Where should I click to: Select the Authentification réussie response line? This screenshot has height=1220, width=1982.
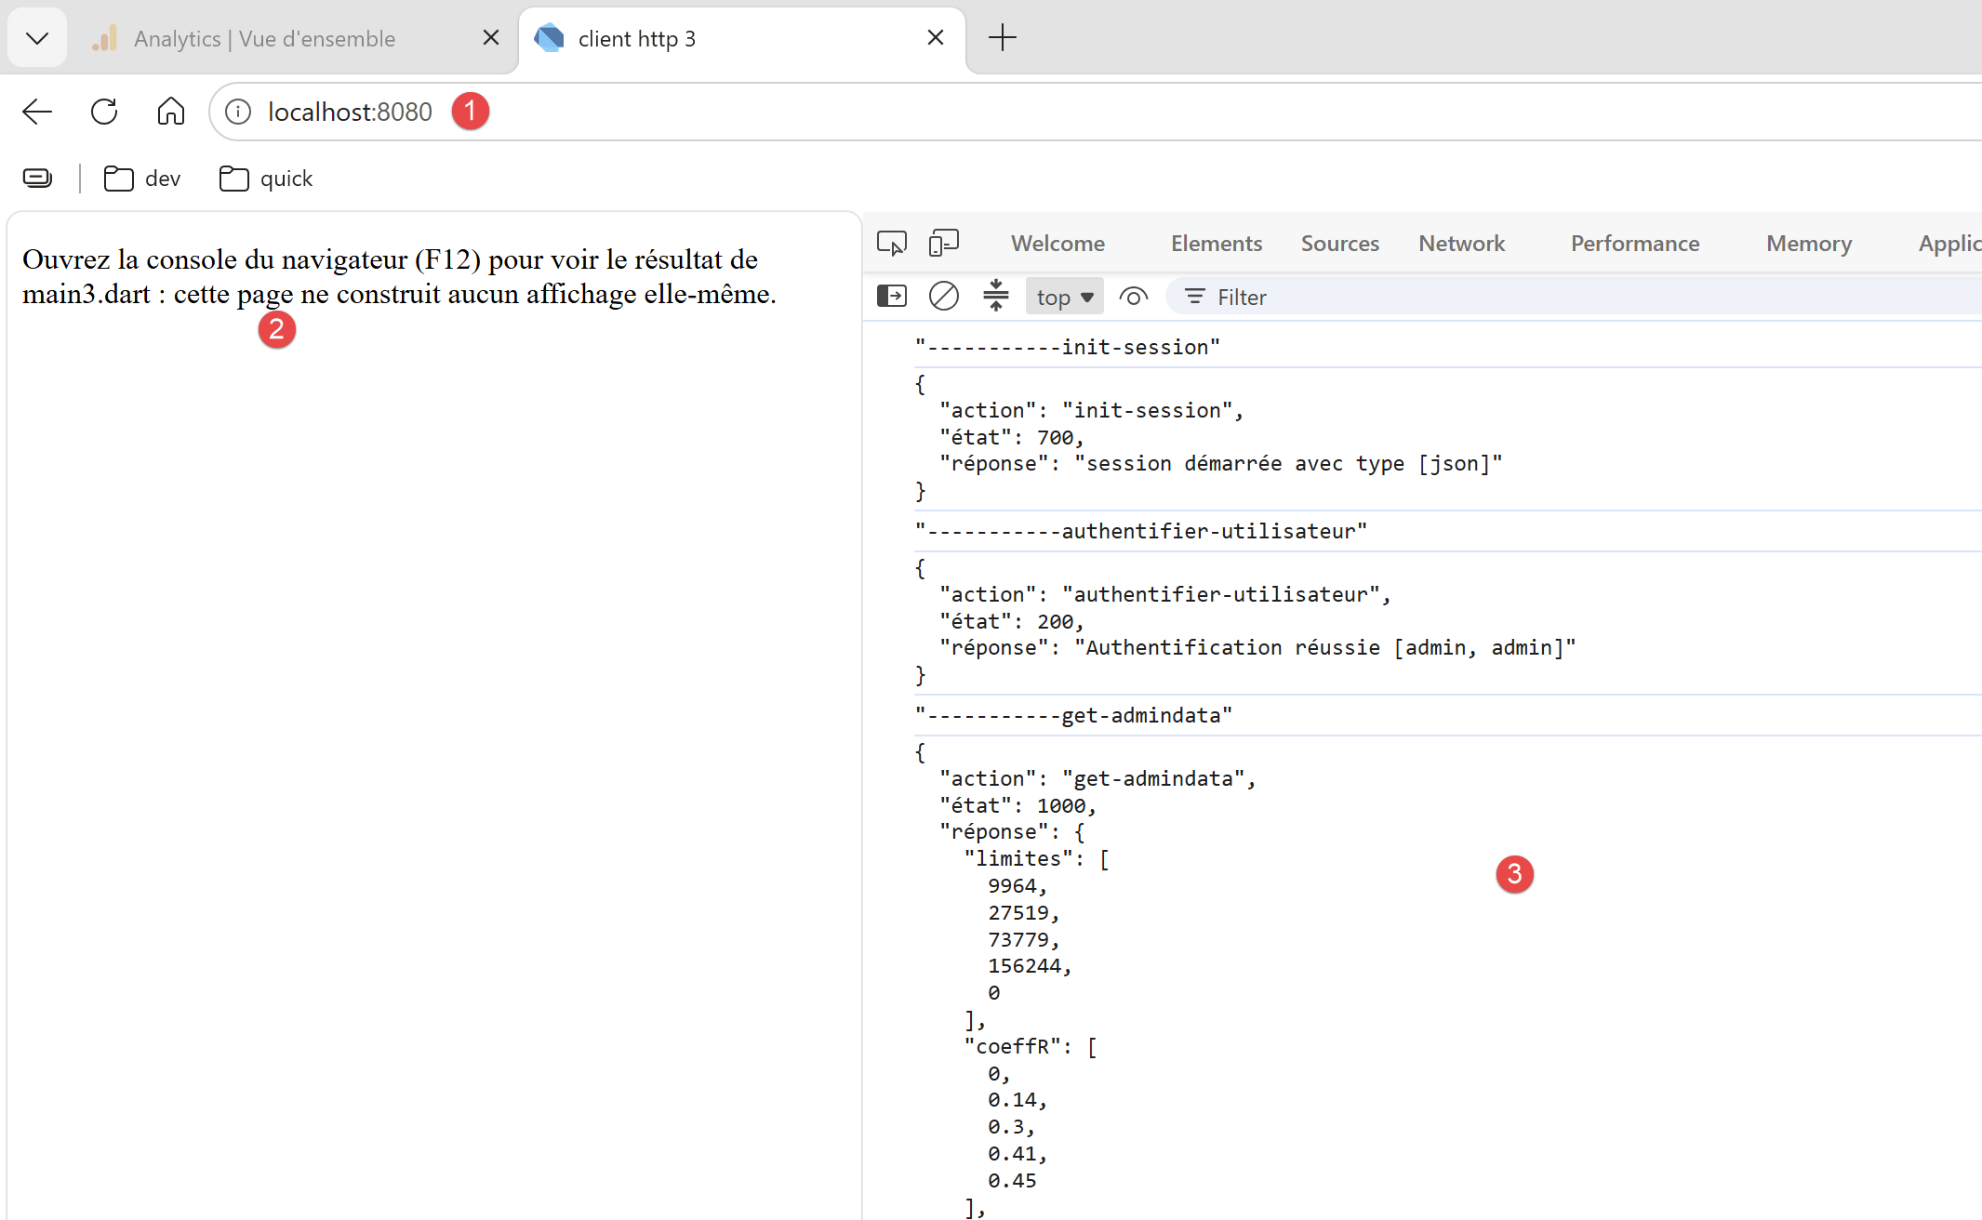(1257, 647)
